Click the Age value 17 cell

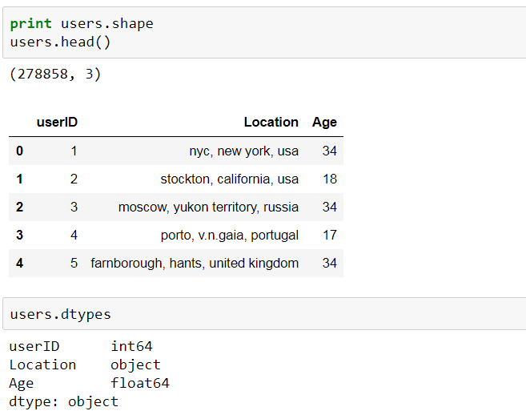(329, 235)
